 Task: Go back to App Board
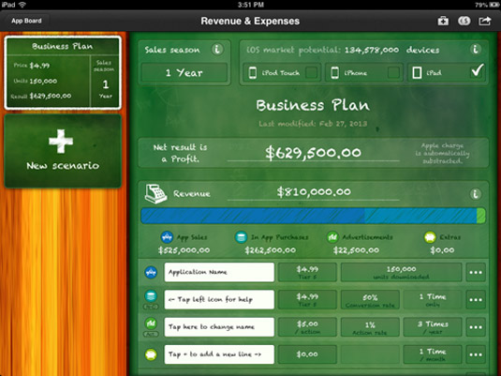(x=26, y=21)
